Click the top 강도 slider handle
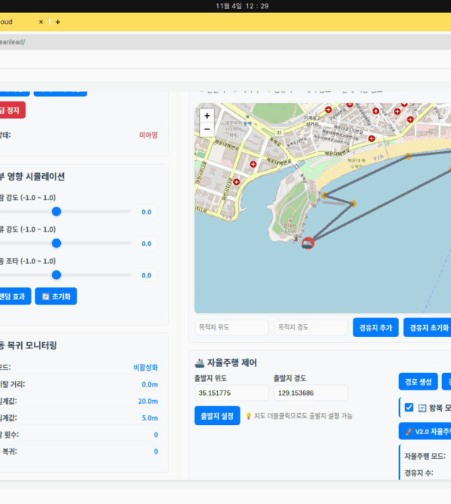Screen dimensions: 451x504 click(x=56, y=211)
